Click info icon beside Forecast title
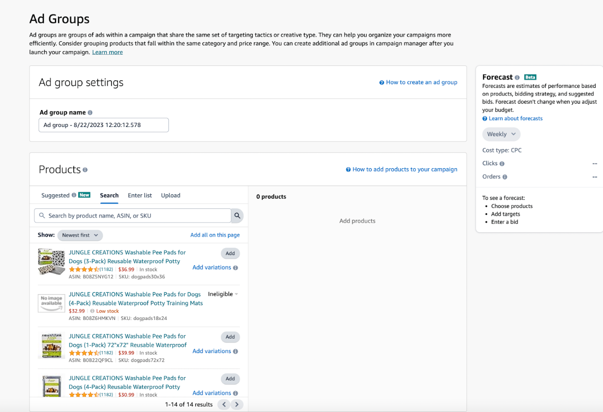The width and height of the screenshot is (603, 412). 517,78
